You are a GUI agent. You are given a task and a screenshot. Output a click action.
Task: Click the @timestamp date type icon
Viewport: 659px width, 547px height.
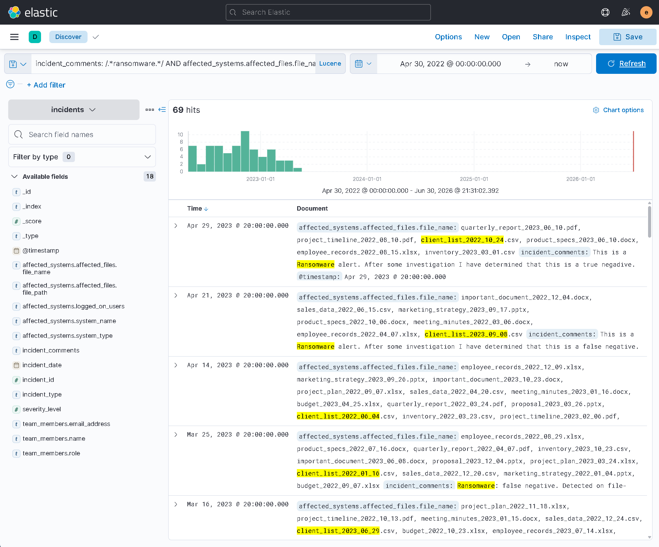click(16, 251)
